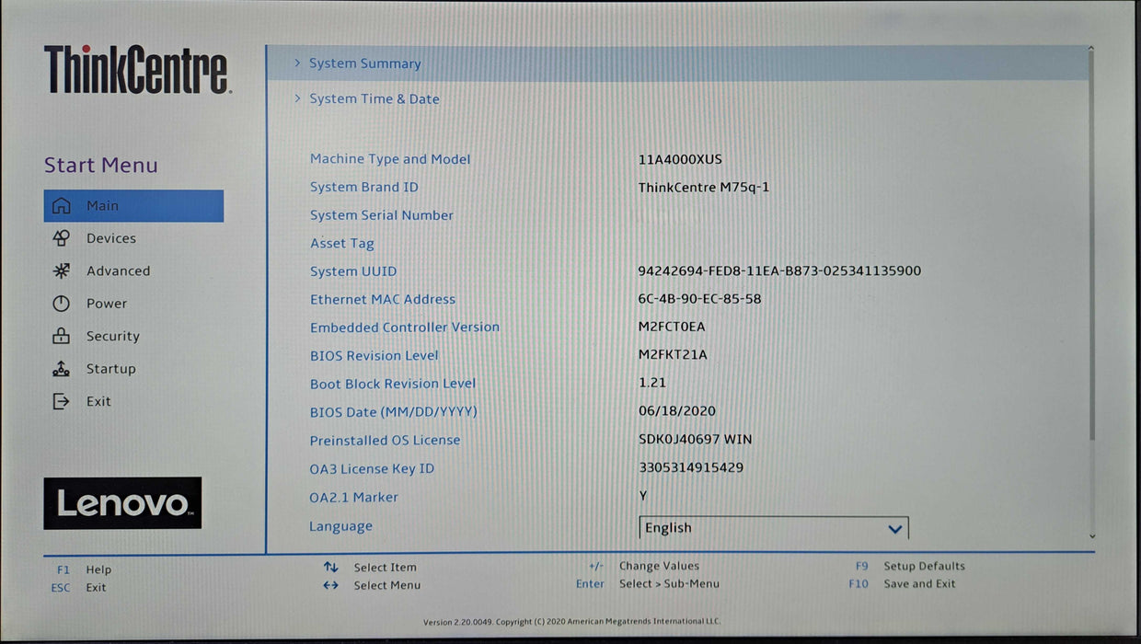Click the System UUID label

[x=353, y=271]
